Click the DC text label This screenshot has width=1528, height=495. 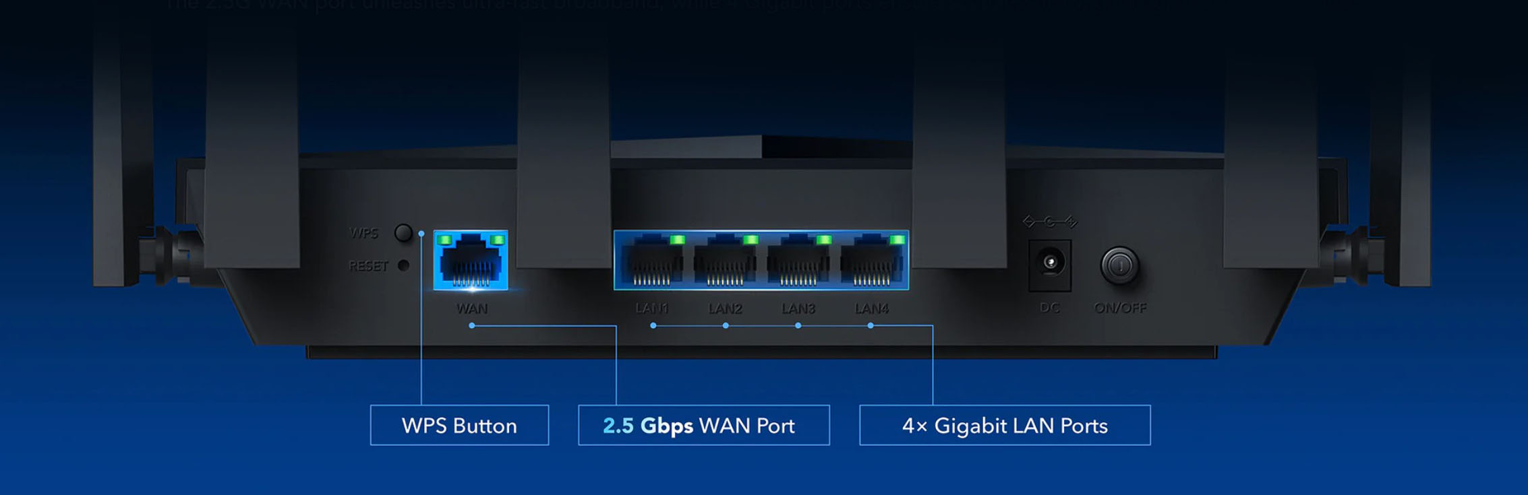1050,308
